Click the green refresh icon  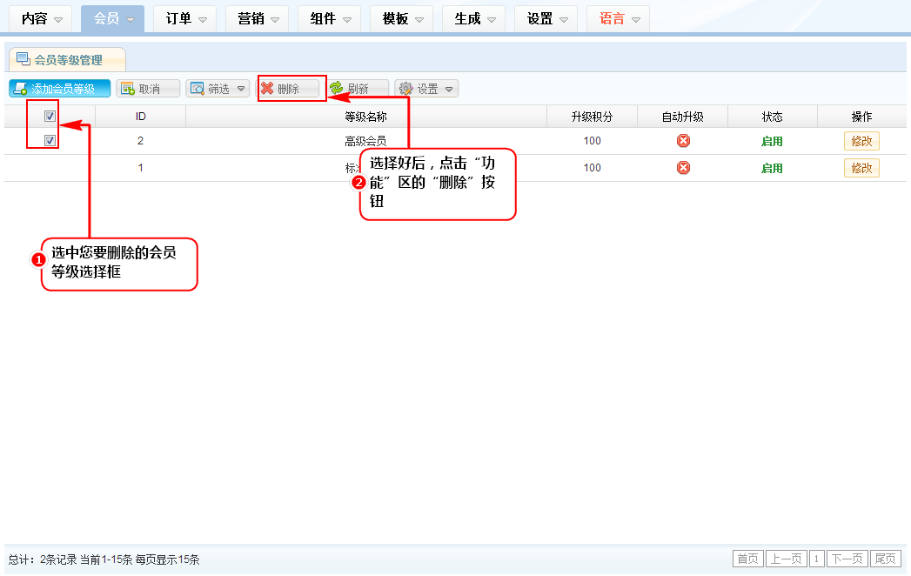[x=336, y=89]
